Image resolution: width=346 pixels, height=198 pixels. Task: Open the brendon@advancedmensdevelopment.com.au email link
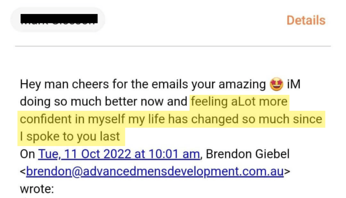[x=155, y=171]
